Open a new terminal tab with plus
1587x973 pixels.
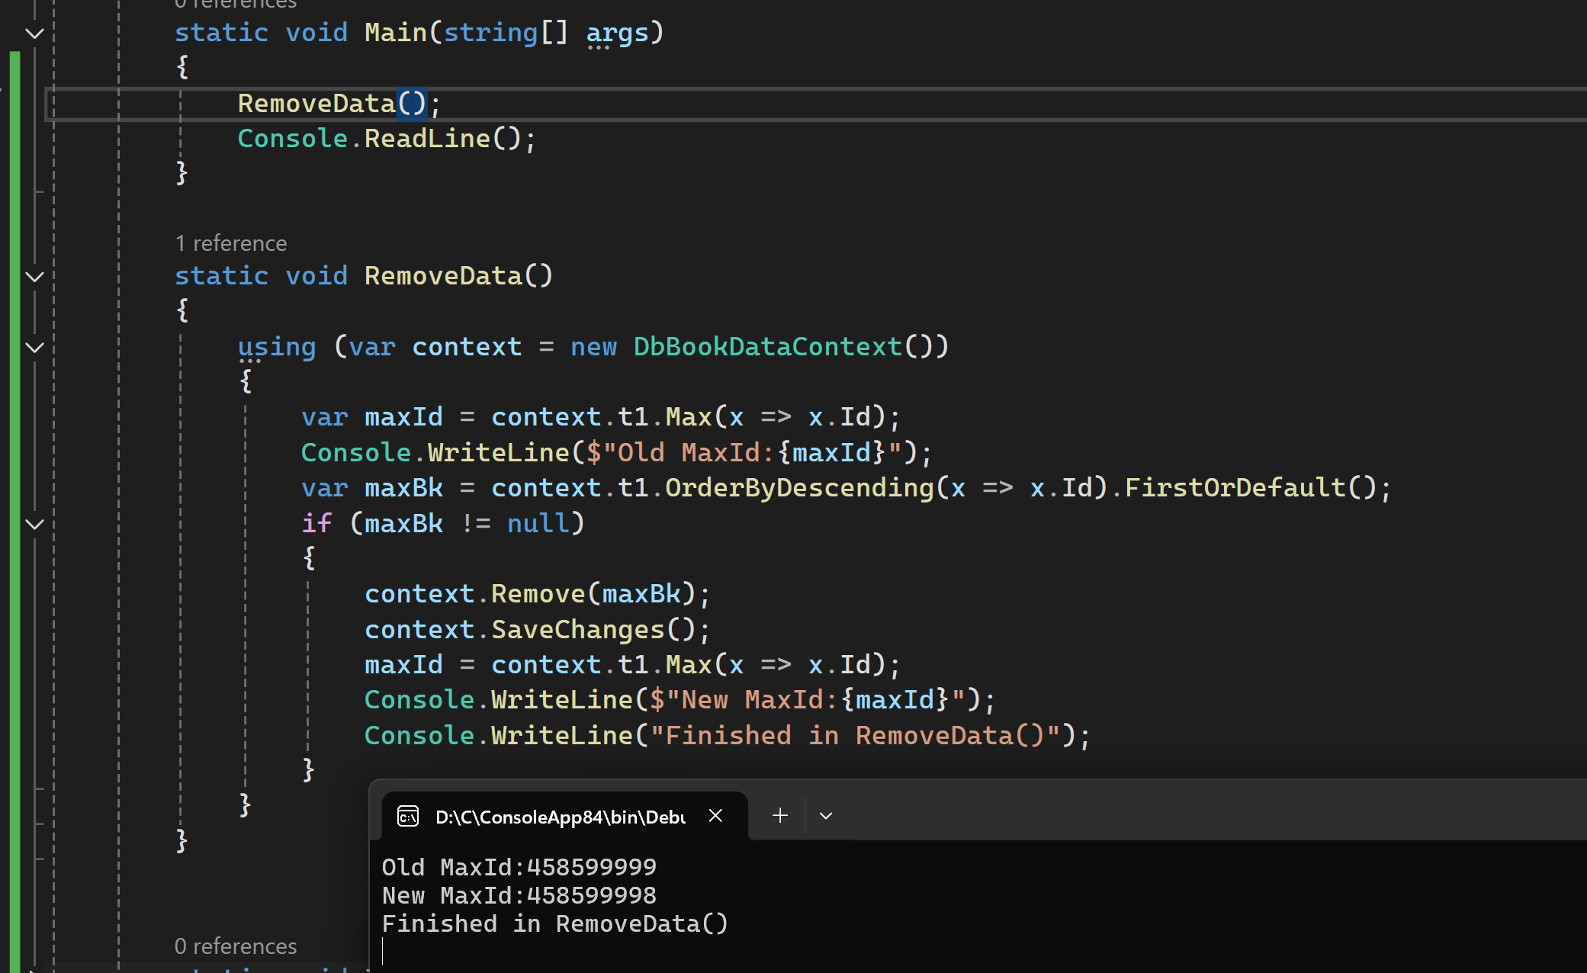click(x=779, y=816)
